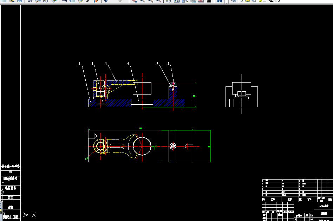Click the blue Undo arrow
The height and width of the screenshot is (221, 333).
pyautogui.click(x=106, y=1)
